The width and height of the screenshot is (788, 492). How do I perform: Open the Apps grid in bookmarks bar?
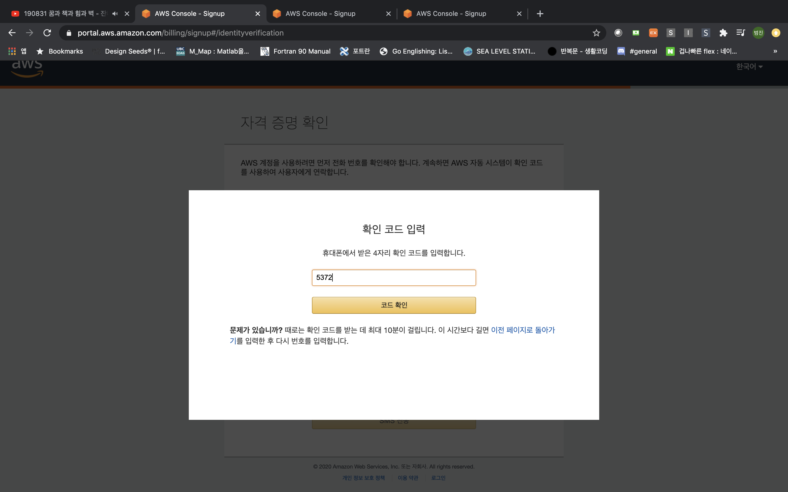tap(12, 51)
